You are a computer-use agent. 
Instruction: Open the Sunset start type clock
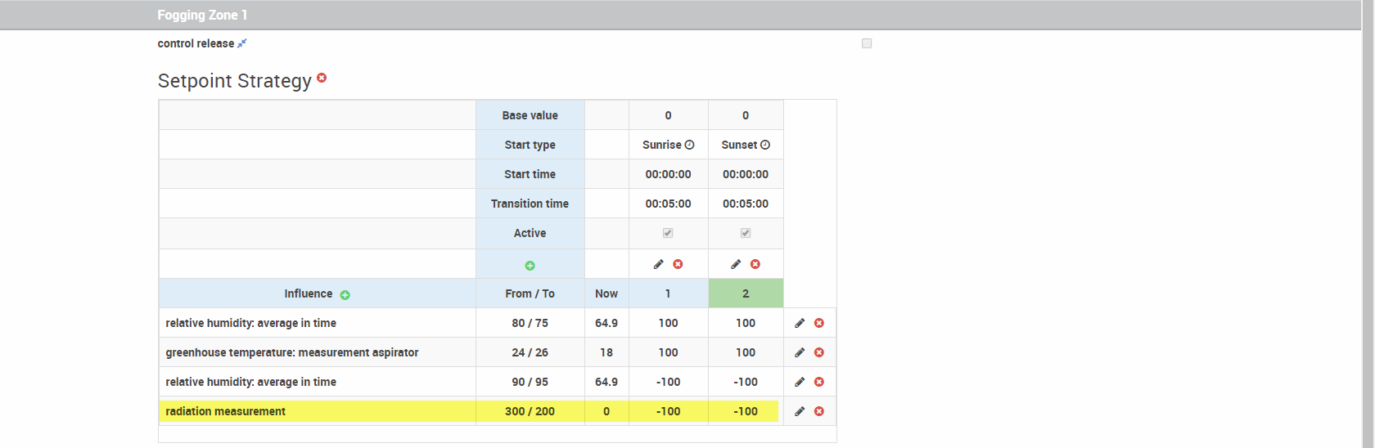tap(765, 145)
